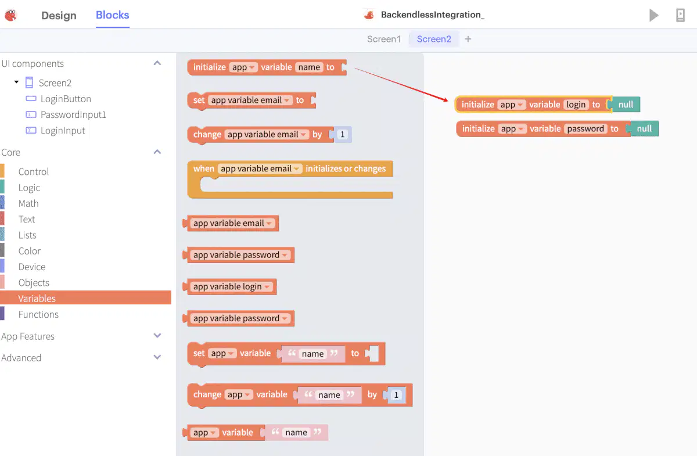
Task: Click the Screen2 phone icon in tree
Action: pos(29,82)
